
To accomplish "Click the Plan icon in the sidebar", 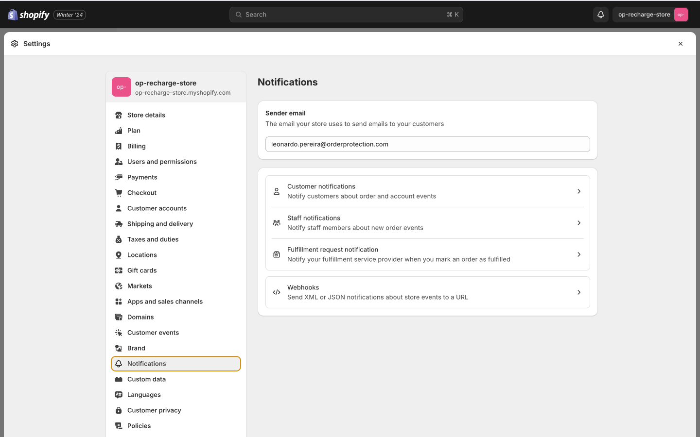I will (119, 131).
